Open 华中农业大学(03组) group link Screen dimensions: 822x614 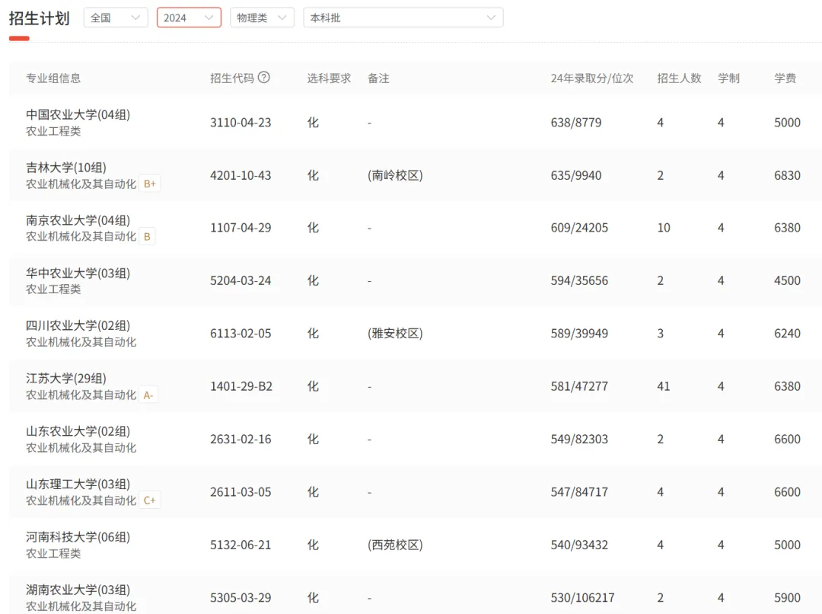(x=78, y=273)
